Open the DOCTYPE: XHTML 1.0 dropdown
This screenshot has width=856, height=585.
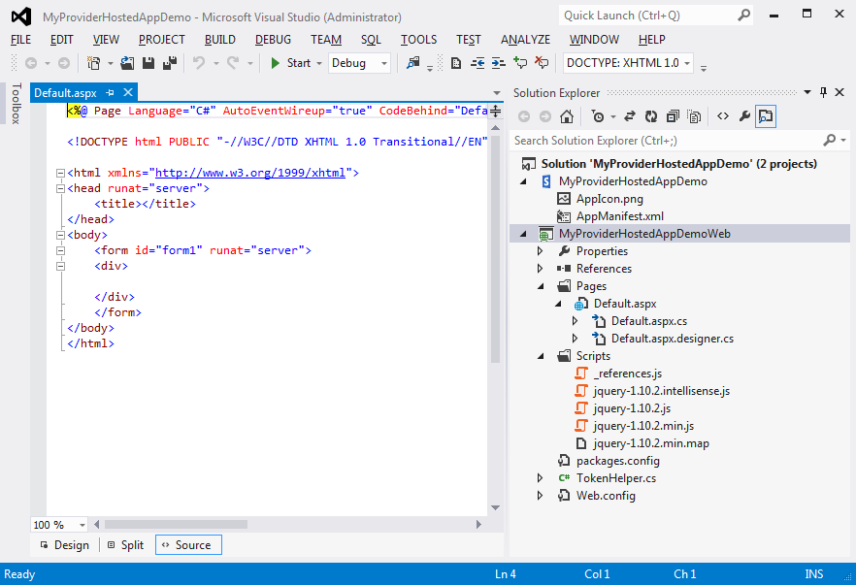tap(628, 63)
